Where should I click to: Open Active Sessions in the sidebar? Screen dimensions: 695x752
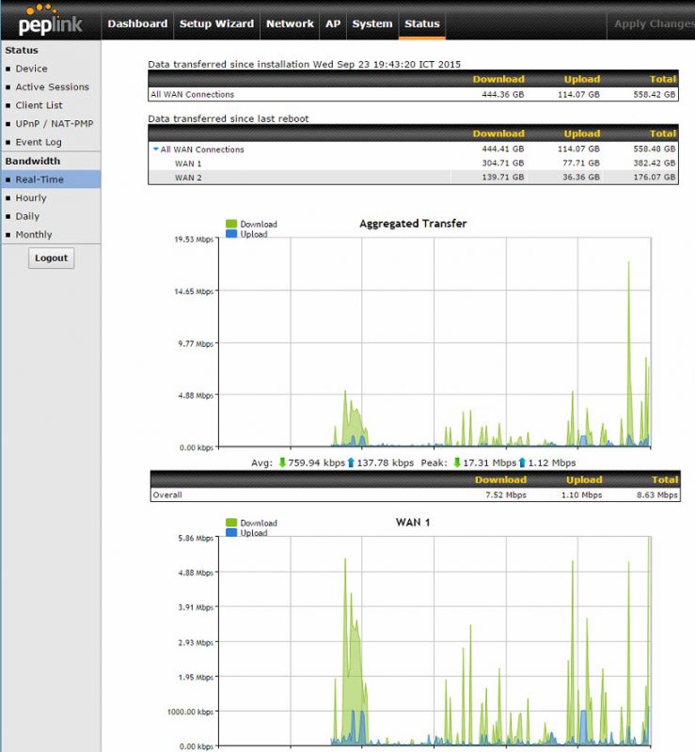click(52, 86)
